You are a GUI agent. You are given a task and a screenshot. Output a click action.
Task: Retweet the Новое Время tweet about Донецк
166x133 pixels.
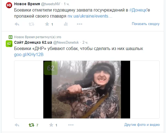click(31, 24)
